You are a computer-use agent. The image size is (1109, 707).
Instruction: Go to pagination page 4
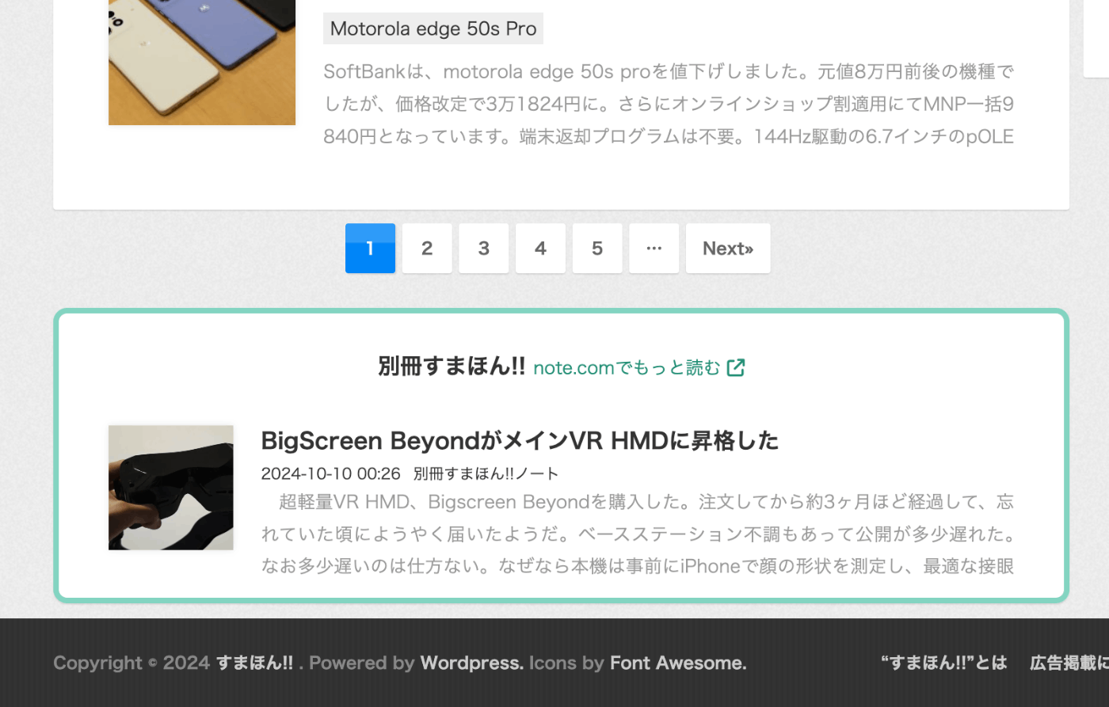click(x=540, y=249)
